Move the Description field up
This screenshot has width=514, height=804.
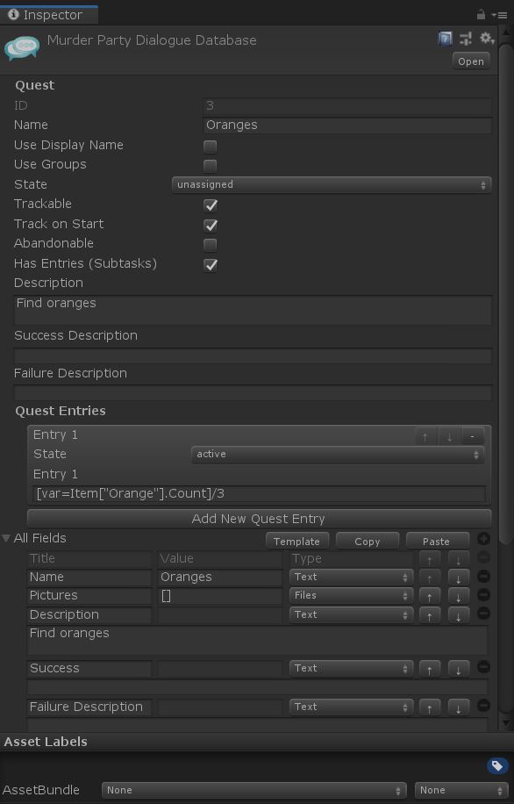click(x=430, y=614)
